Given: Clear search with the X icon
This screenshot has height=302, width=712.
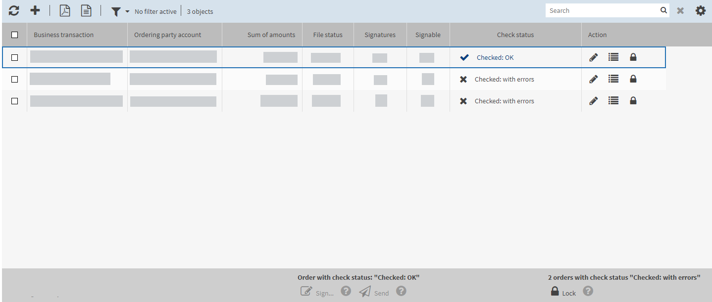Looking at the screenshot, I should [680, 10].
